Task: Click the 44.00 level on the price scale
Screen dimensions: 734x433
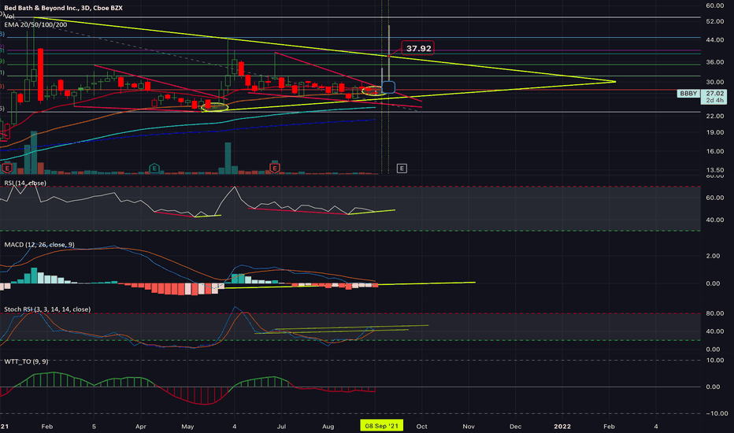Action: [715, 40]
